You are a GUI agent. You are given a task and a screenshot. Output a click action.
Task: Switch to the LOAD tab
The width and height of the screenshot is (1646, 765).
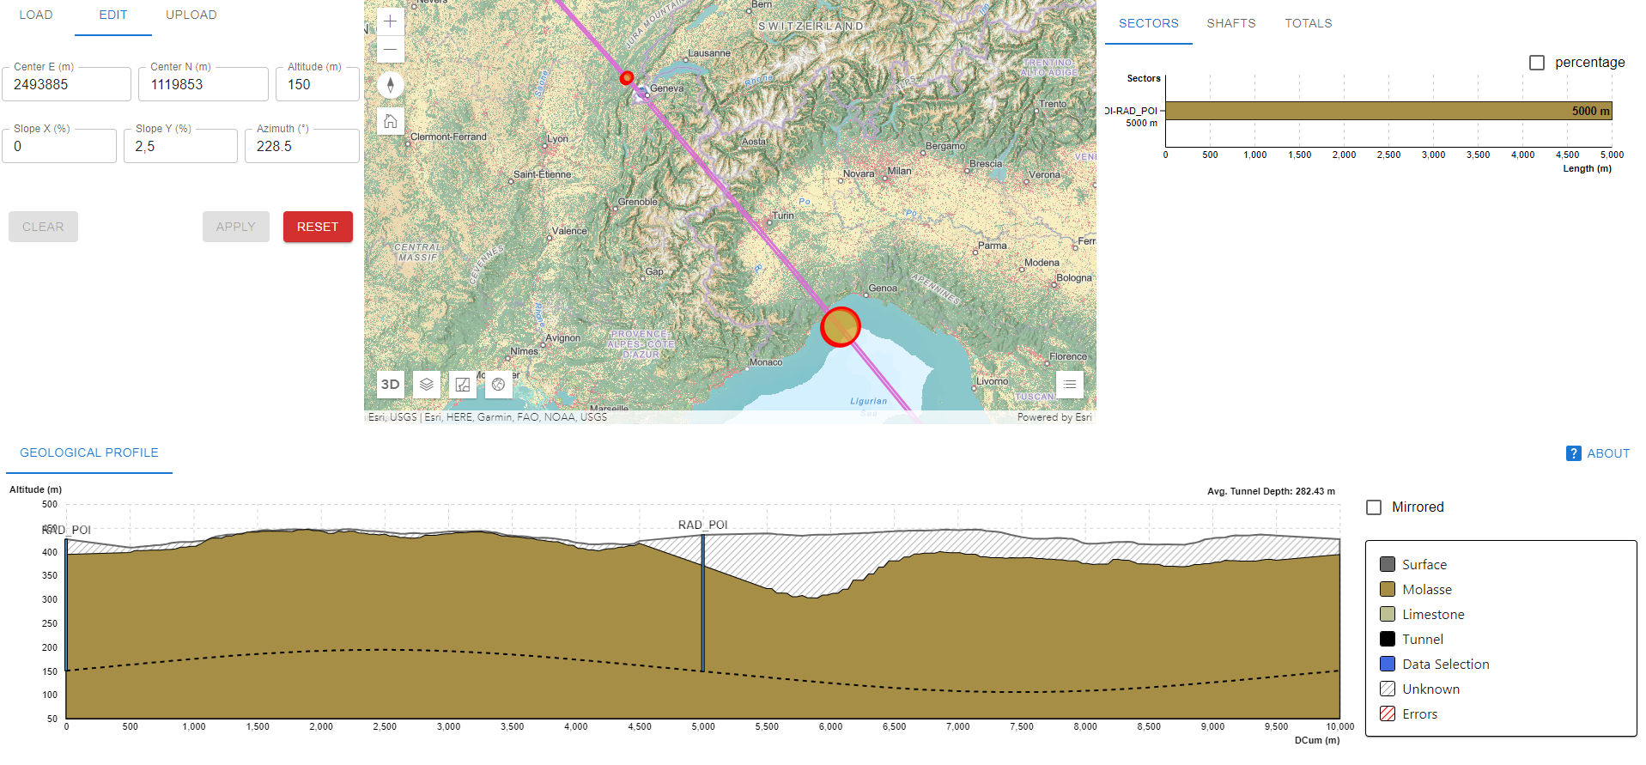(36, 15)
